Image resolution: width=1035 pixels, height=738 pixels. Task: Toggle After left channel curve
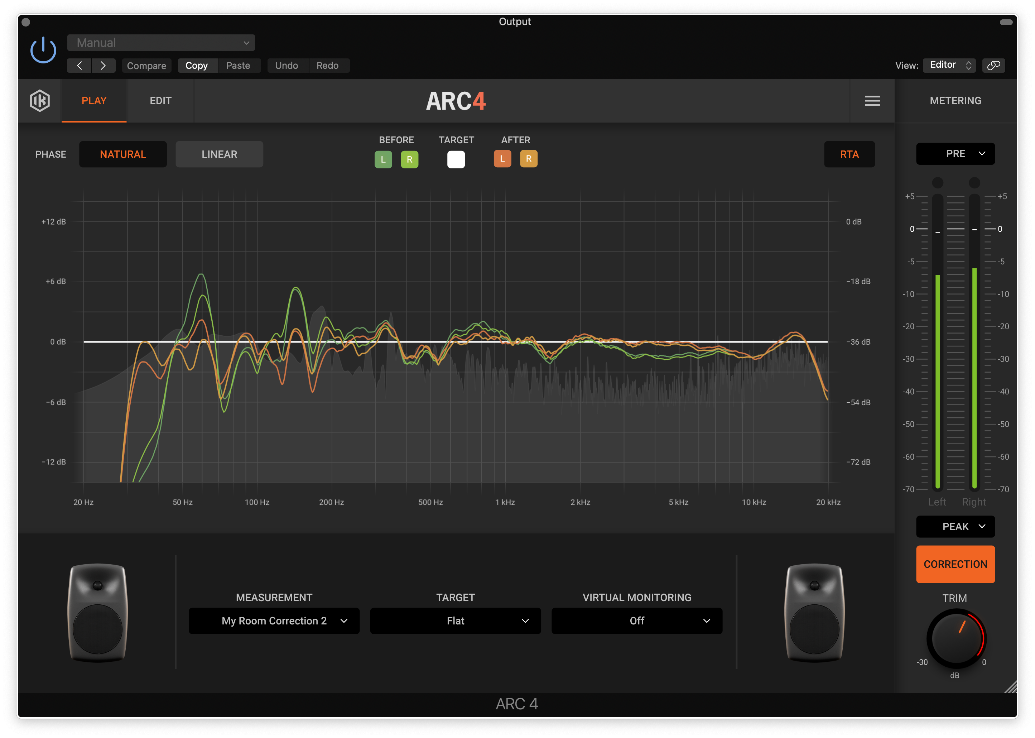click(502, 159)
